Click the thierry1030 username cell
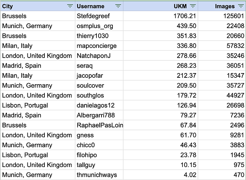Image resolution: width=246 pixels, height=180 pixels. pos(99,36)
